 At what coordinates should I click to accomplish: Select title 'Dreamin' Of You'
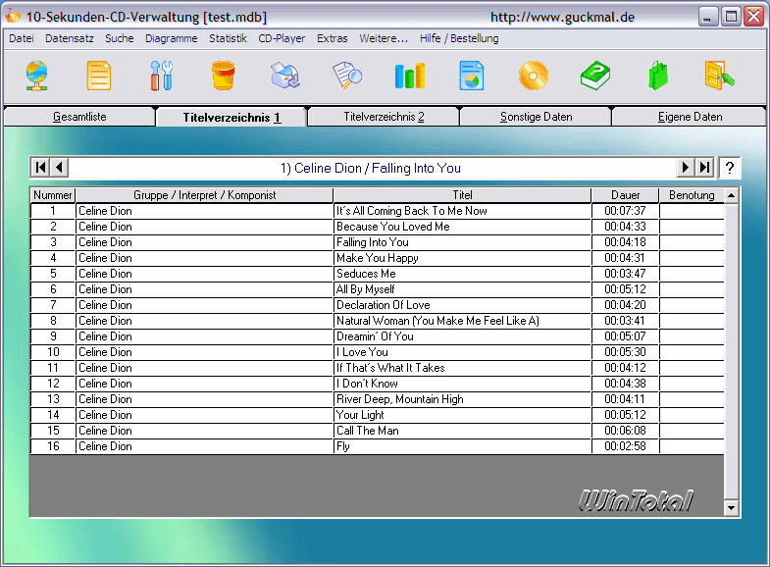[462, 336]
